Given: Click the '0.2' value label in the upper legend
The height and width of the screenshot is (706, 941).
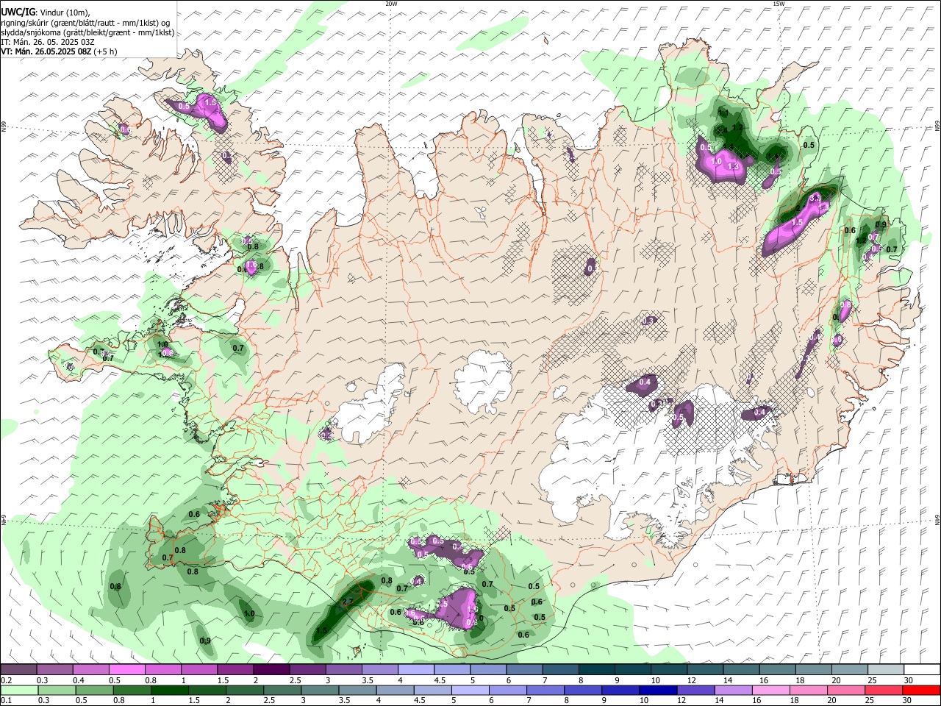Looking at the screenshot, I should tap(7, 681).
